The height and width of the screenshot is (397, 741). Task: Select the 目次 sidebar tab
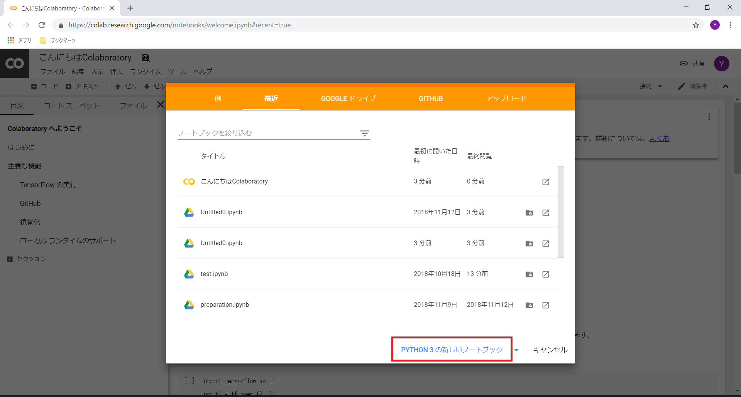click(17, 106)
